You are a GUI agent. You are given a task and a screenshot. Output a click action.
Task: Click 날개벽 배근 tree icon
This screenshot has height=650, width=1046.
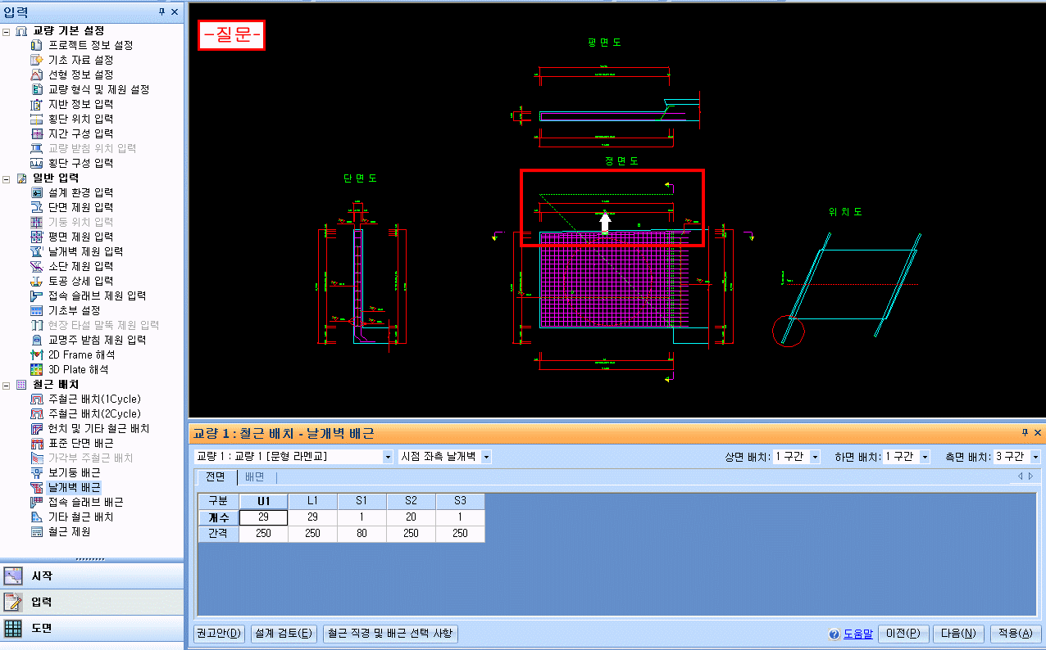point(36,487)
